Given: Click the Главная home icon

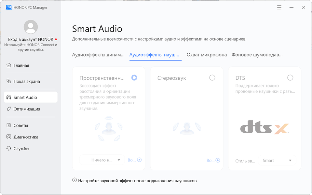Looking at the screenshot, I should pyautogui.click(x=8, y=65).
